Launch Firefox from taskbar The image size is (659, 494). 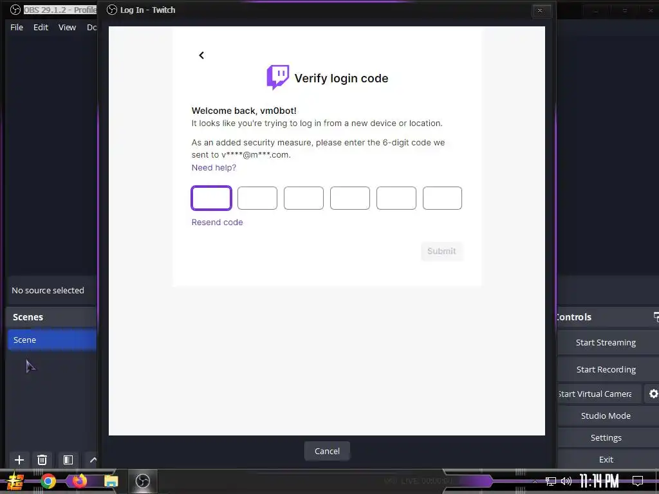point(79,480)
